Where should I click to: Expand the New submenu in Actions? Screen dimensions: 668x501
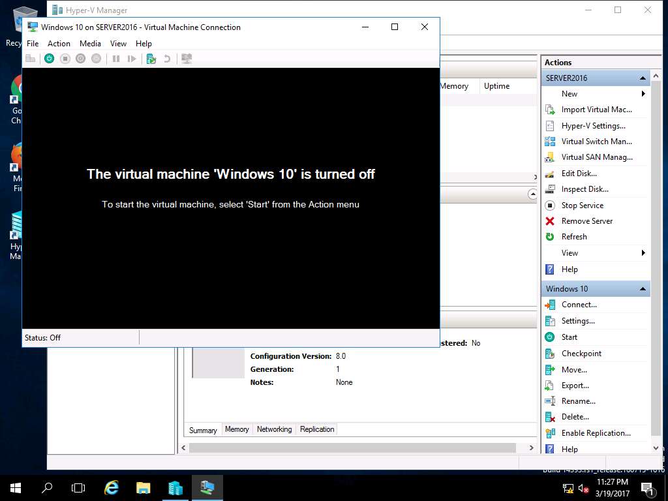point(596,94)
